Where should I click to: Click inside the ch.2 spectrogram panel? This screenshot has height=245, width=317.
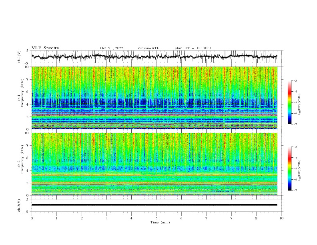154,164
